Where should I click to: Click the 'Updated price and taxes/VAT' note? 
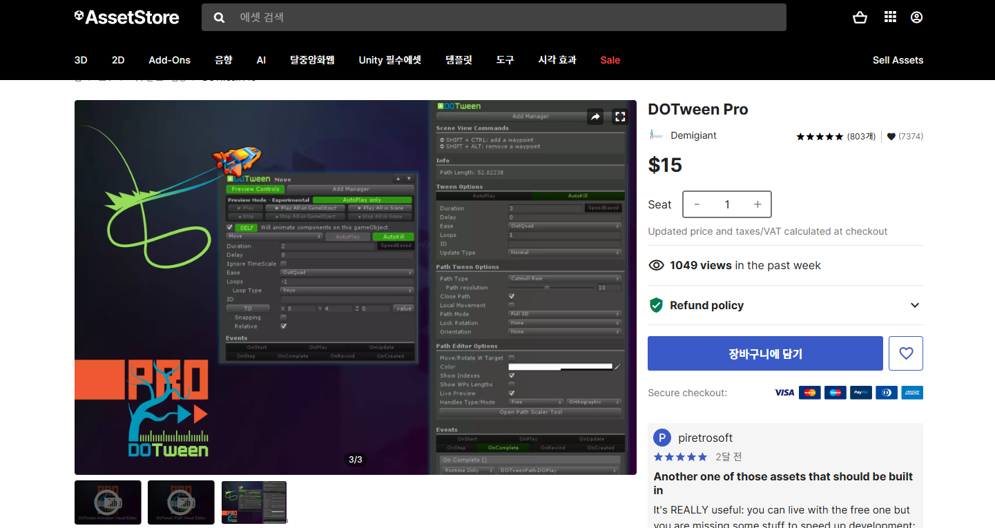(768, 231)
